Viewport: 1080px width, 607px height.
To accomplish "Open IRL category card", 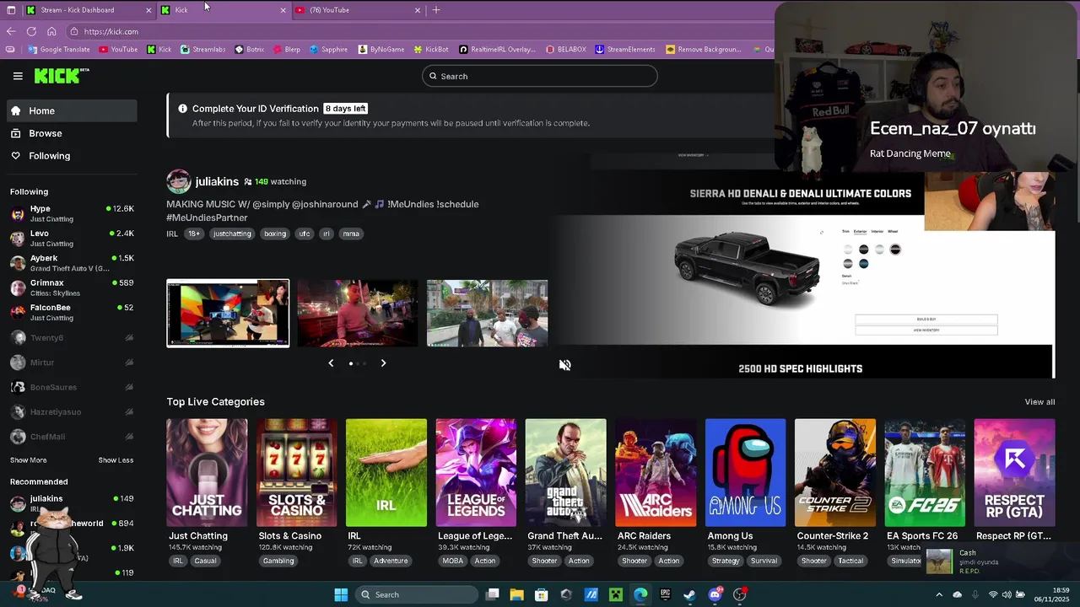I will pyautogui.click(x=386, y=473).
